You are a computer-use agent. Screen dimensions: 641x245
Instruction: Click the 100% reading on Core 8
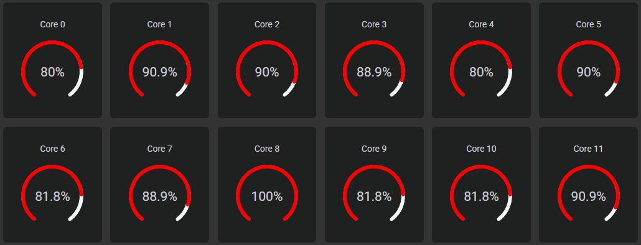[266, 197]
